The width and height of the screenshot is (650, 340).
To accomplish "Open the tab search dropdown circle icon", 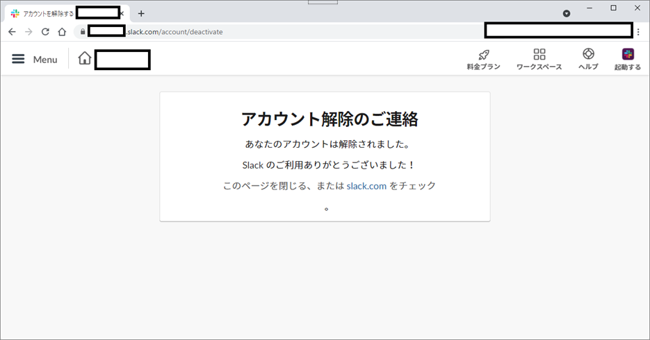I will pyautogui.click(x=567, y=14).
